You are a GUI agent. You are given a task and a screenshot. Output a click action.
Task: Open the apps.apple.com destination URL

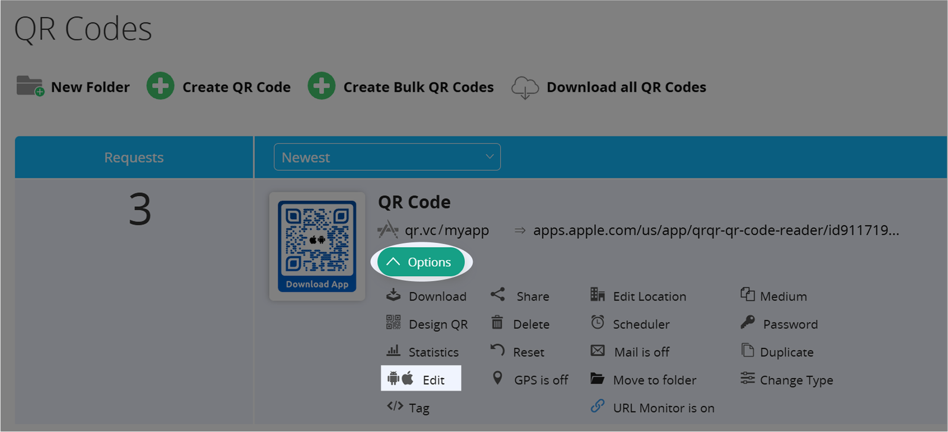(x=716, y=230)
